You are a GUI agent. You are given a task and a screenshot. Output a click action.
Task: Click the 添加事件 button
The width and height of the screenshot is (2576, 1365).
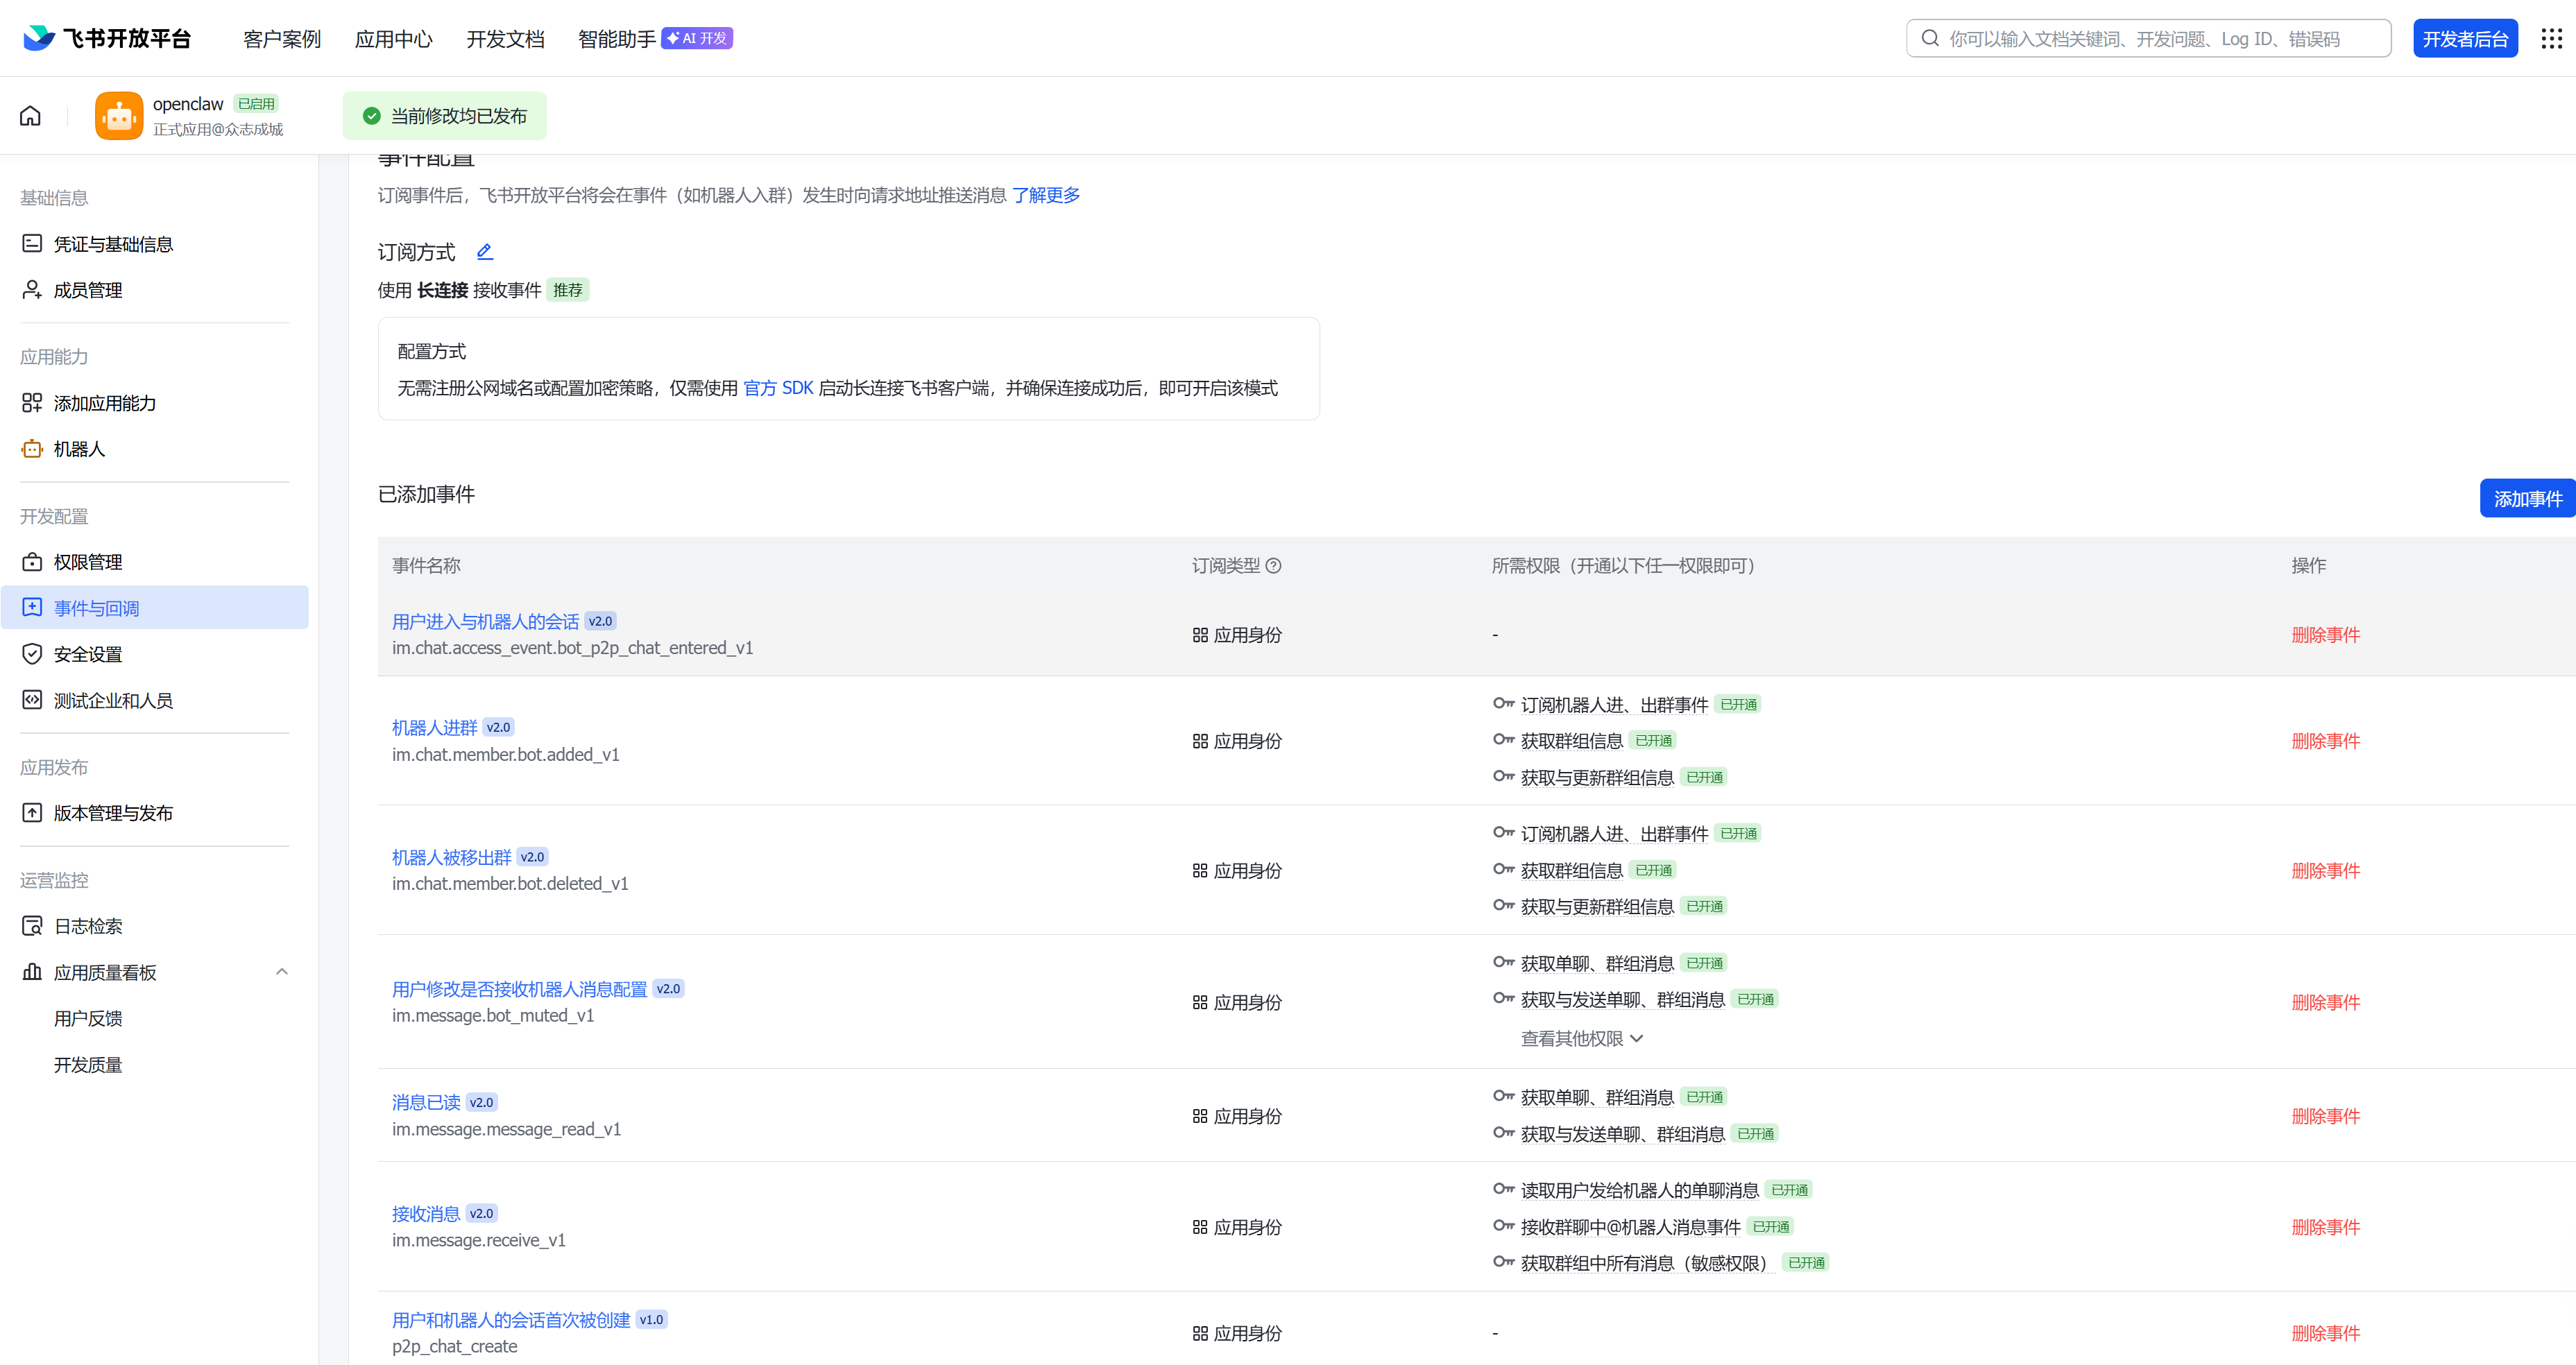[2526, 498]
